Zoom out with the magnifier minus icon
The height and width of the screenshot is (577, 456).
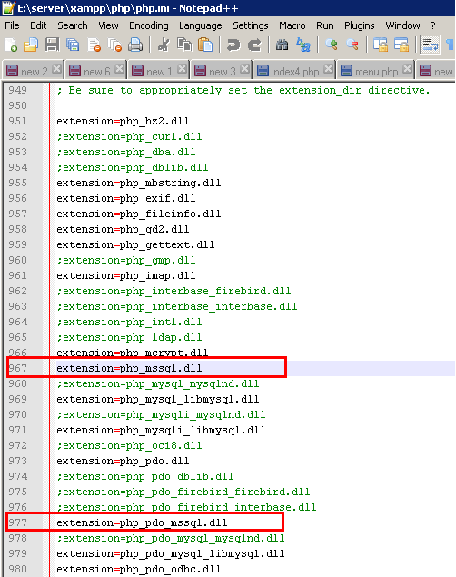(x=352, y=45)
